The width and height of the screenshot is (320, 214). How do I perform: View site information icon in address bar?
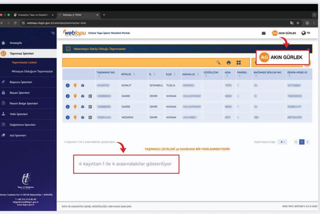click(x=23, y=23)
